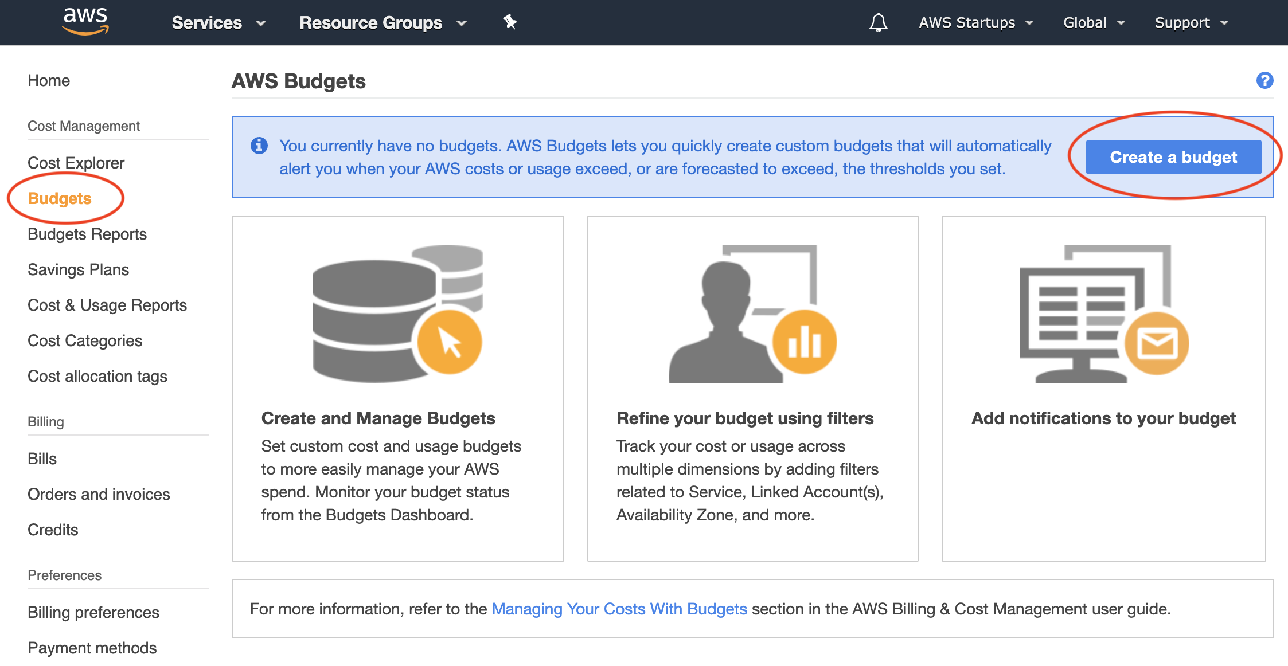Go to Savings Plans page

tap(78, 269)
